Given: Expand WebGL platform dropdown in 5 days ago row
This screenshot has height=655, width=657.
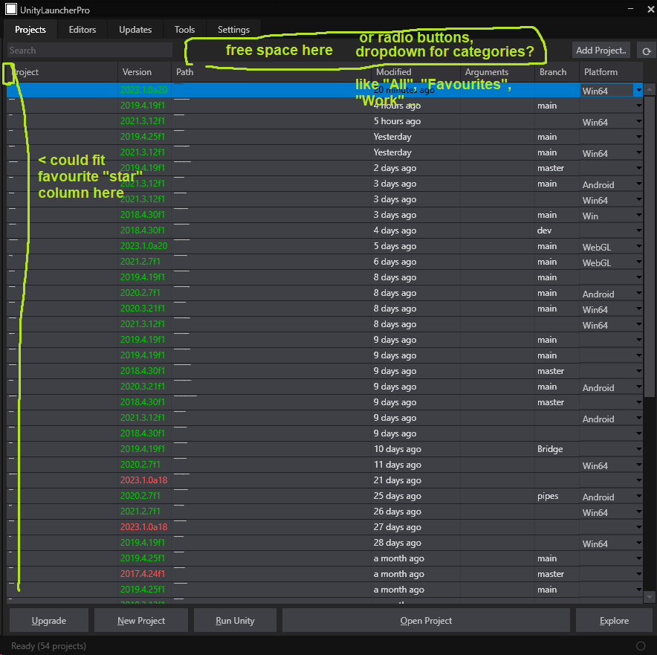Looking at the screenshot, I should coord(638,246).
